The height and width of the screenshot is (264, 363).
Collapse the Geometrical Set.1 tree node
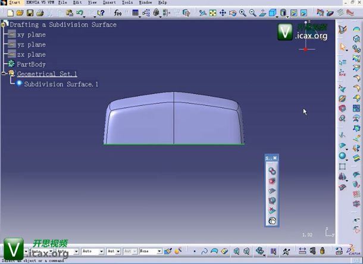4,74
